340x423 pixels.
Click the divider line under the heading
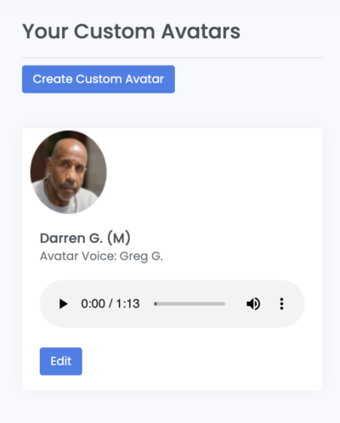click(x=172, y=58)
